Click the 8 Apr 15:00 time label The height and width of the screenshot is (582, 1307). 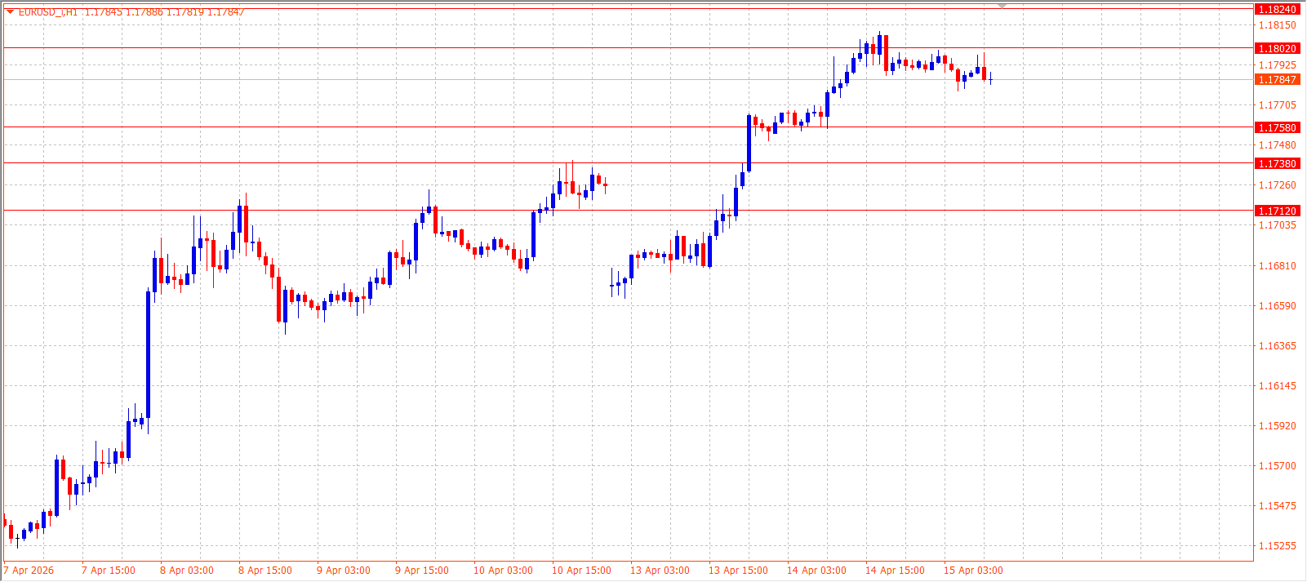pyautogui.click(x=265, y=571)
